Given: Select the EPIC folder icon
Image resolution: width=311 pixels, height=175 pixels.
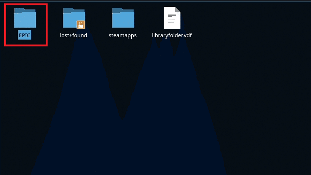Looking at the screenshot, I should tap(25, 18).
